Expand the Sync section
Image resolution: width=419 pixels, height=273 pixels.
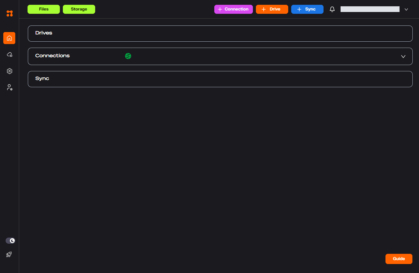pos(220,79)
